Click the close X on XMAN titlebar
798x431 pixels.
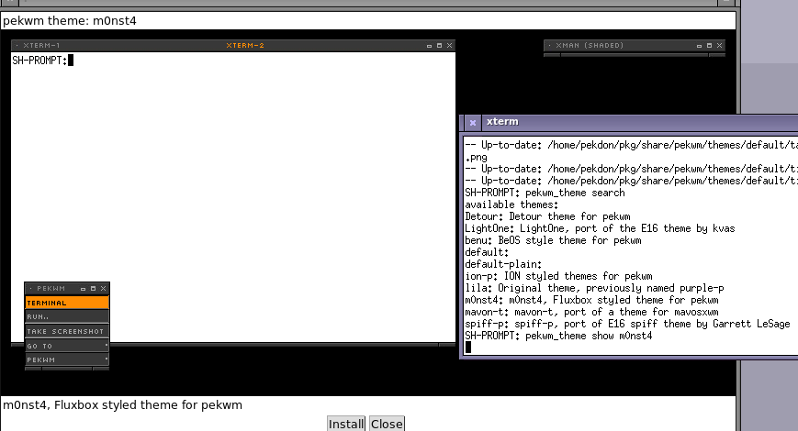pos(720,46)
